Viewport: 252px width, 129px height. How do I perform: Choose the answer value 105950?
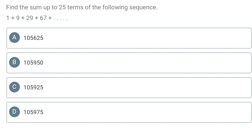(x=33, y=63)
